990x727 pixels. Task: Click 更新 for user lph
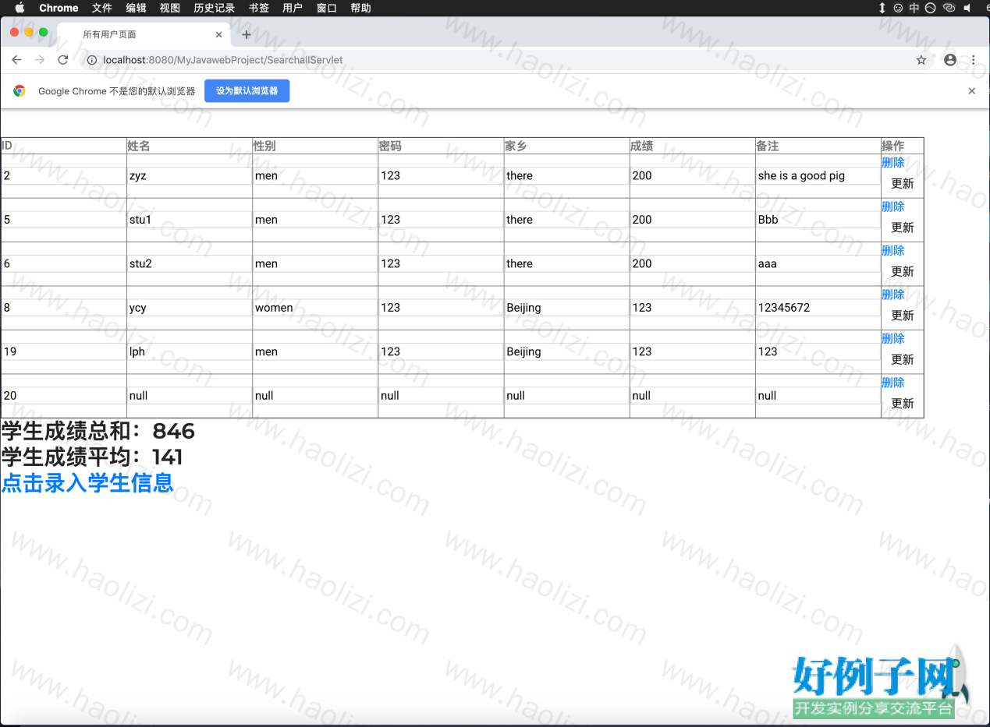click(x=903, y=360)
